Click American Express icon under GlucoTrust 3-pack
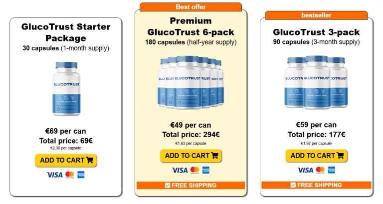This screenshot has width=383, height=204. tap(332, 170)
